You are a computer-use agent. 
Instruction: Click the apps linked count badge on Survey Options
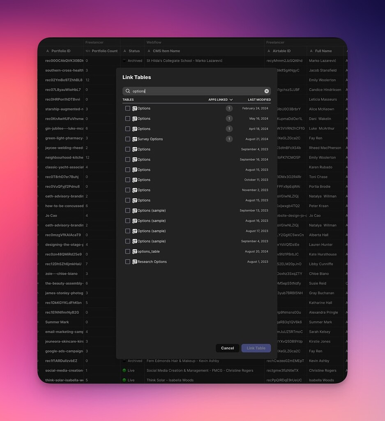point(230,139)
